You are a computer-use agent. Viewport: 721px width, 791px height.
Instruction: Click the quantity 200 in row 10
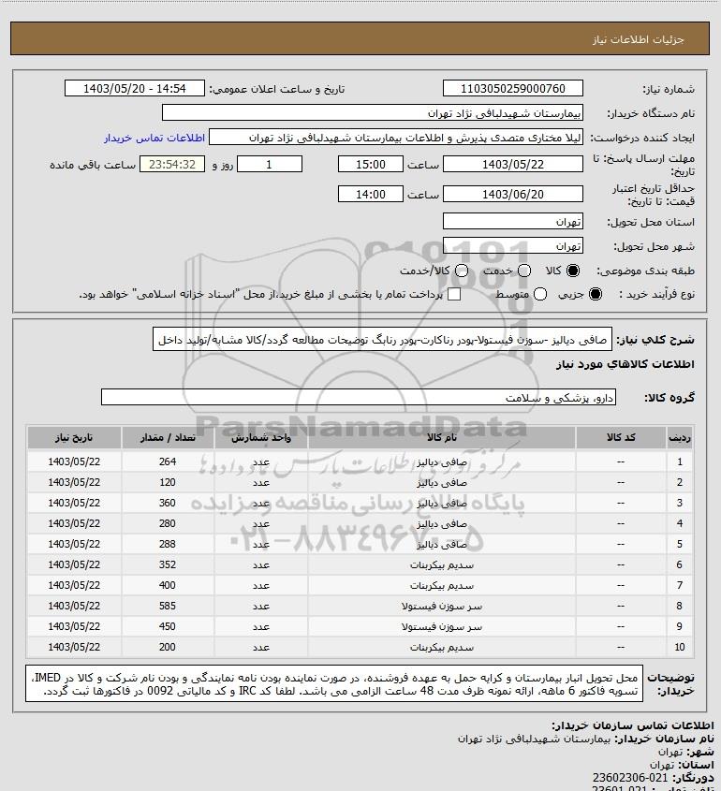tap(168, 647)
